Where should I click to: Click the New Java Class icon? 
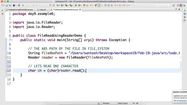(79, 5)
